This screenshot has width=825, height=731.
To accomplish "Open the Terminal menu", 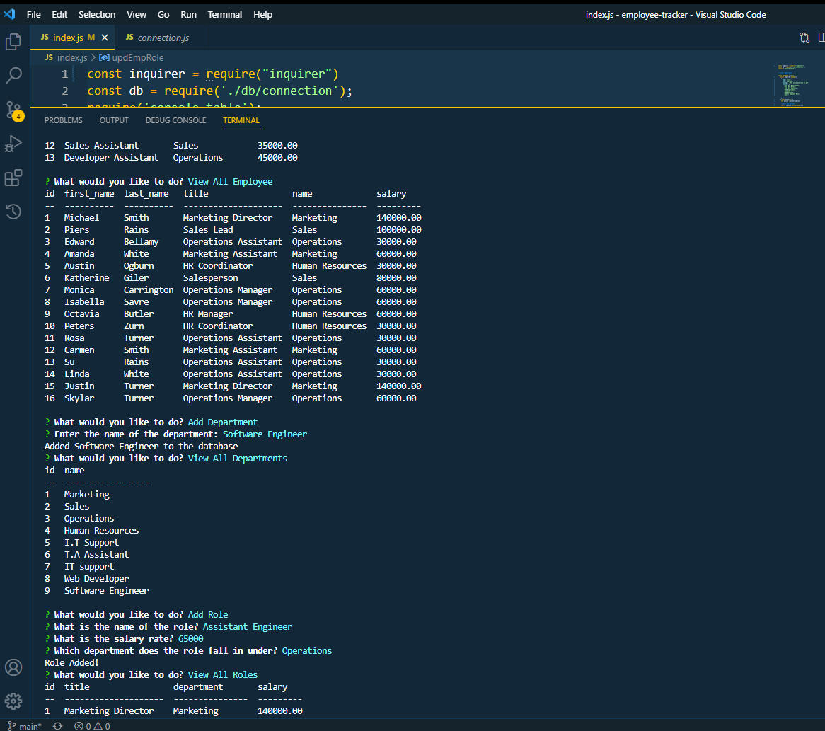I will point(225,15).
